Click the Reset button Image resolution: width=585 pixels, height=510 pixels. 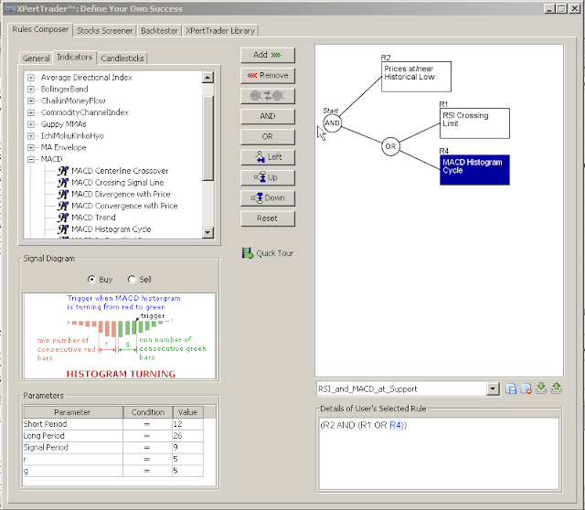coord(268,218)
